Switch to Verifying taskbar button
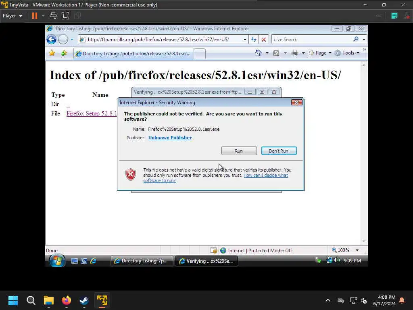 (206, 261)
